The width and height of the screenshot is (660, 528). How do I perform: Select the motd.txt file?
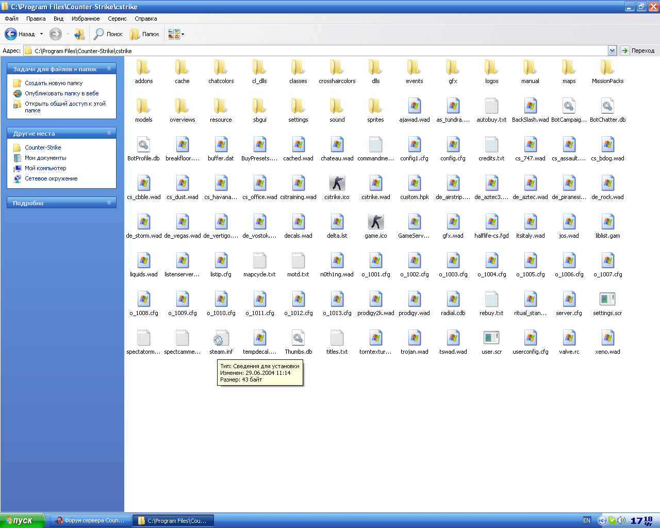tap(299, 265)
